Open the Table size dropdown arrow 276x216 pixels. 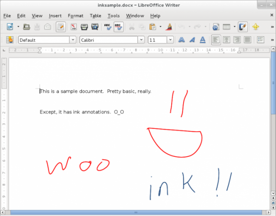coord(235,27)
